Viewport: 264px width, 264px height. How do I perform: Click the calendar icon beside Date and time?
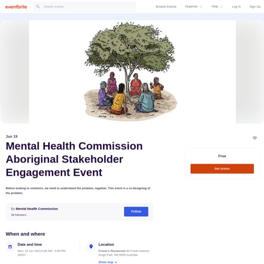pyautogui.click(x=10, y=247)
